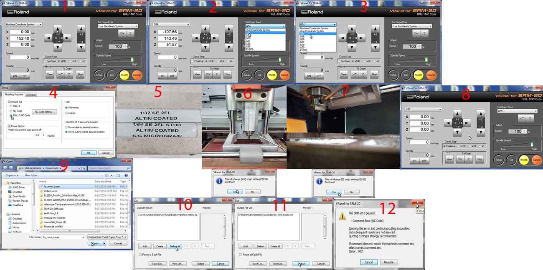This screenshot has height=270, width=543.
Task: Click the Help icon in the Open dialog
Action: (126, 175)
